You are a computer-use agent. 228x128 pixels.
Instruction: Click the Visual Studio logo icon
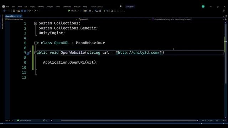tap(3, 6)
